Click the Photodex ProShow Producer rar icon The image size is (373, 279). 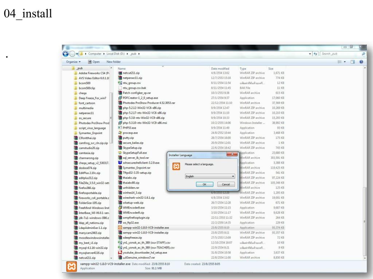coord(120,103)
